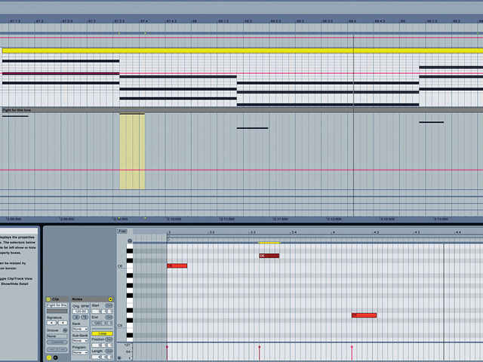Toggle the yellow Loop switch
This screenshot has height=362, width=483.
(x=103, y=333)
